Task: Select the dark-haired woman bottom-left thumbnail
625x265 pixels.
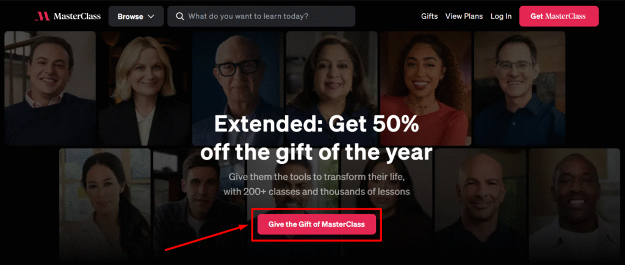Action: coord(105,205)
